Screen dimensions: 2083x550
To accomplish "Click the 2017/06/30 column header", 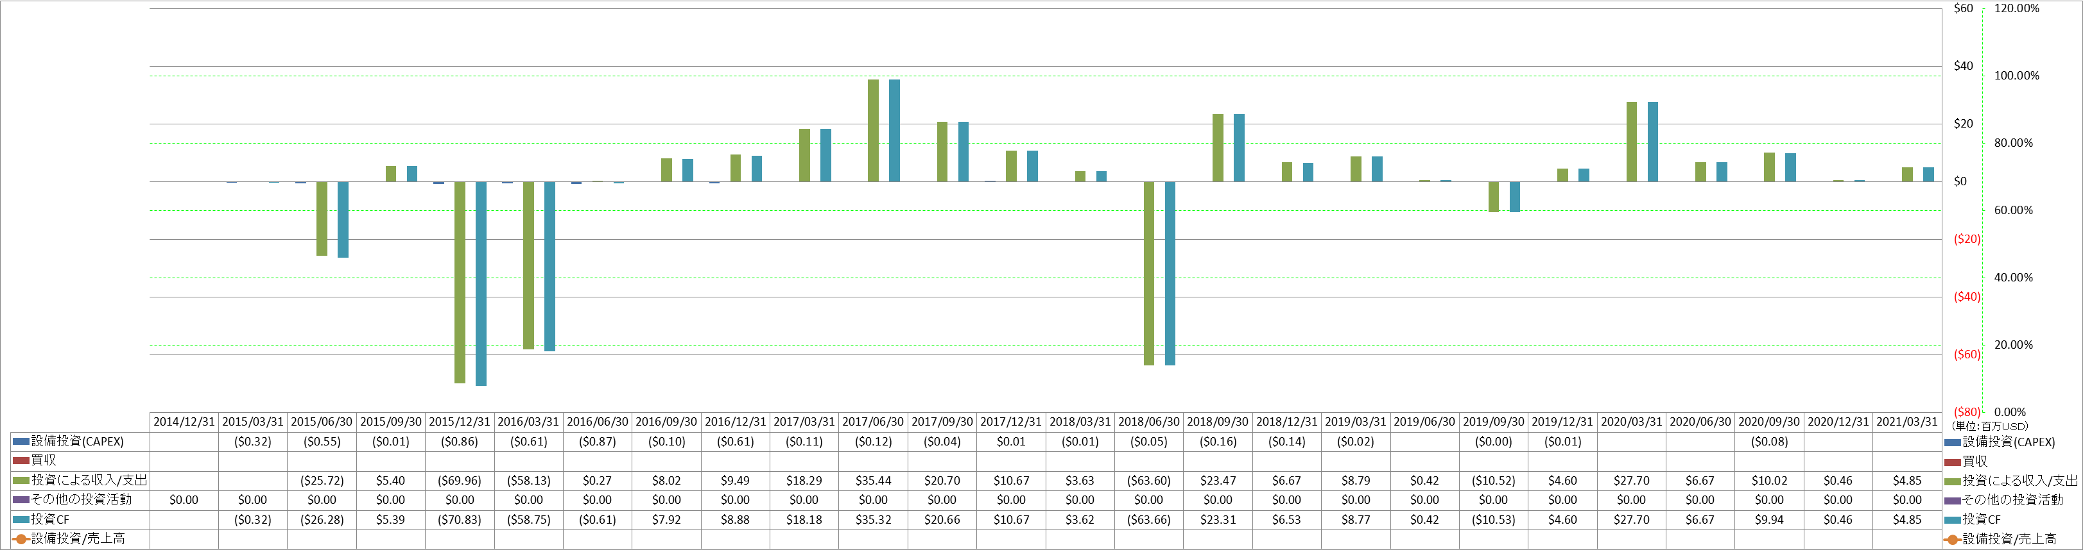I will 873,422.
